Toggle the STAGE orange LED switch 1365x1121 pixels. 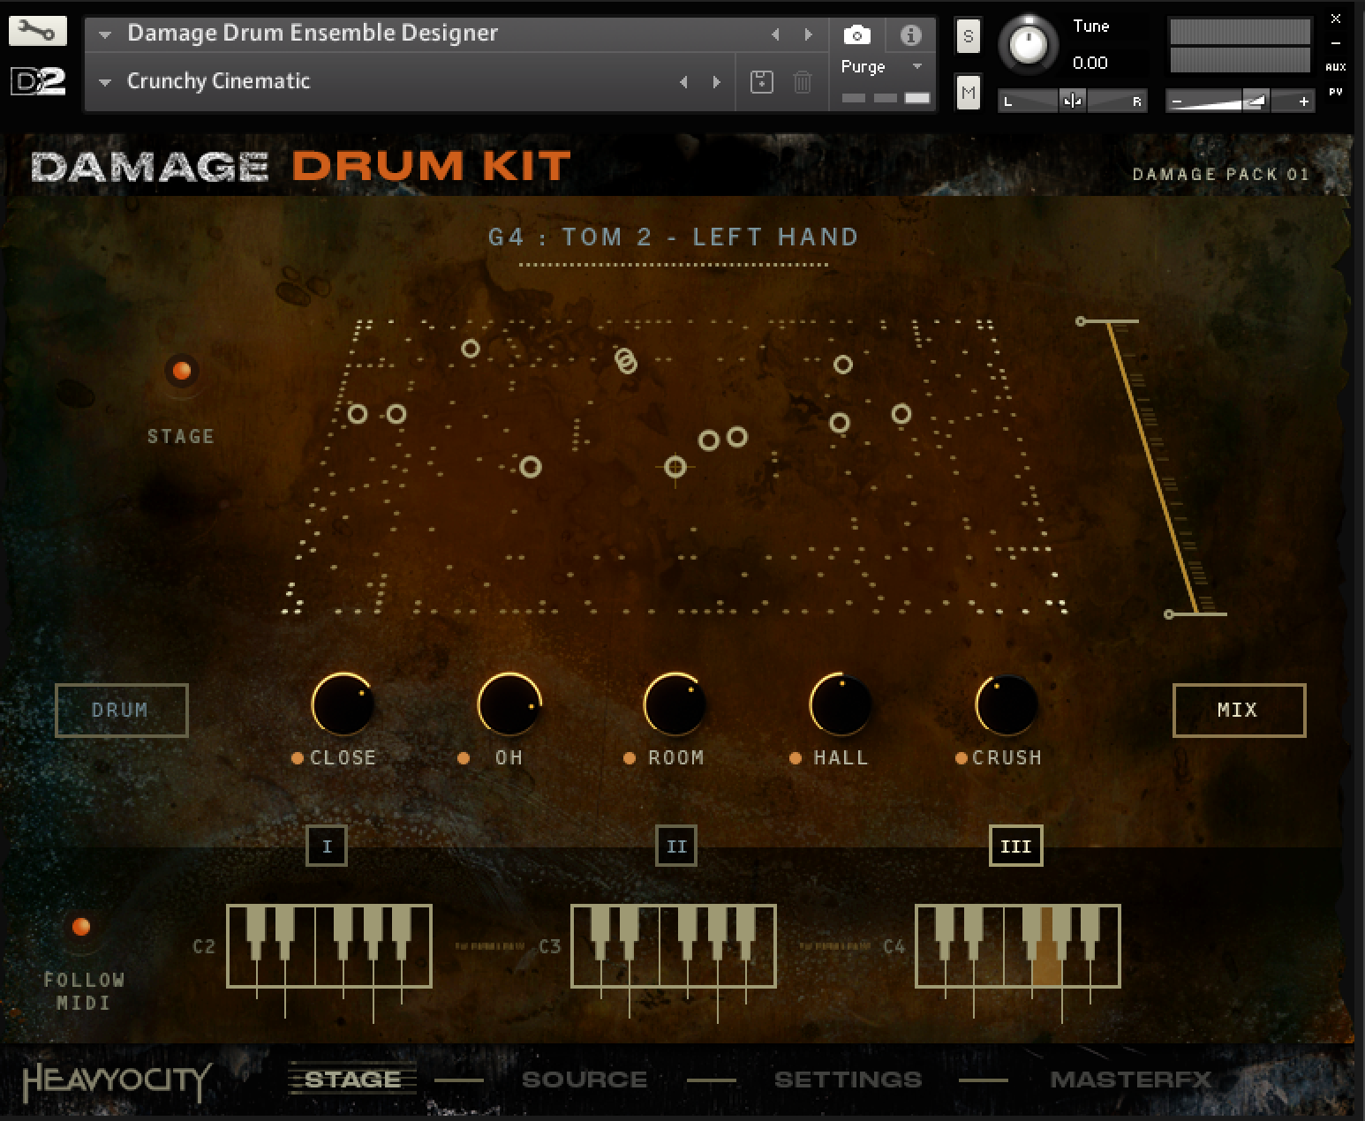tap(181, 371)
